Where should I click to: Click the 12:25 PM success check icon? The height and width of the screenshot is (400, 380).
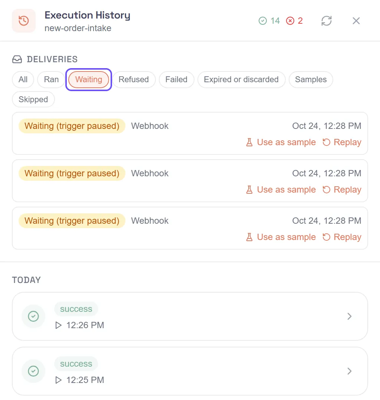pyautogui.click(x=33, y=371)
